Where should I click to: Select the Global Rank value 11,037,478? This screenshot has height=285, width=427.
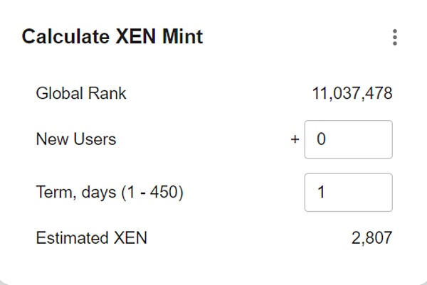[352, 93]
